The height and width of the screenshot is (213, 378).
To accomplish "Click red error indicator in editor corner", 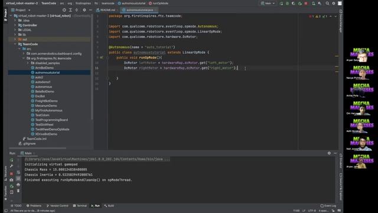I will (311, 17).
